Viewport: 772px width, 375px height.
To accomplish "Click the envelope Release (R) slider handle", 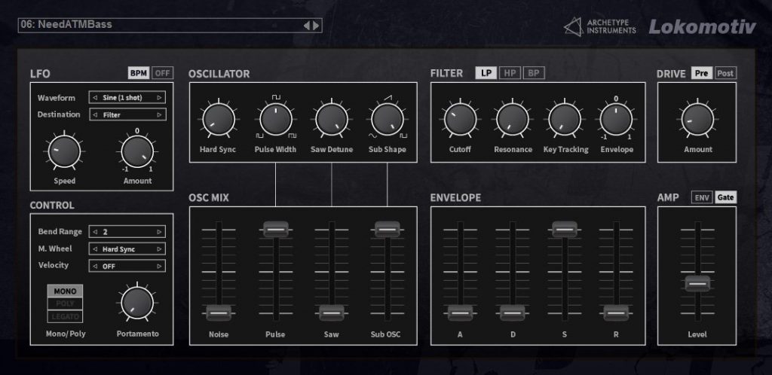I will pyautogui.click(x=616, y=312).
